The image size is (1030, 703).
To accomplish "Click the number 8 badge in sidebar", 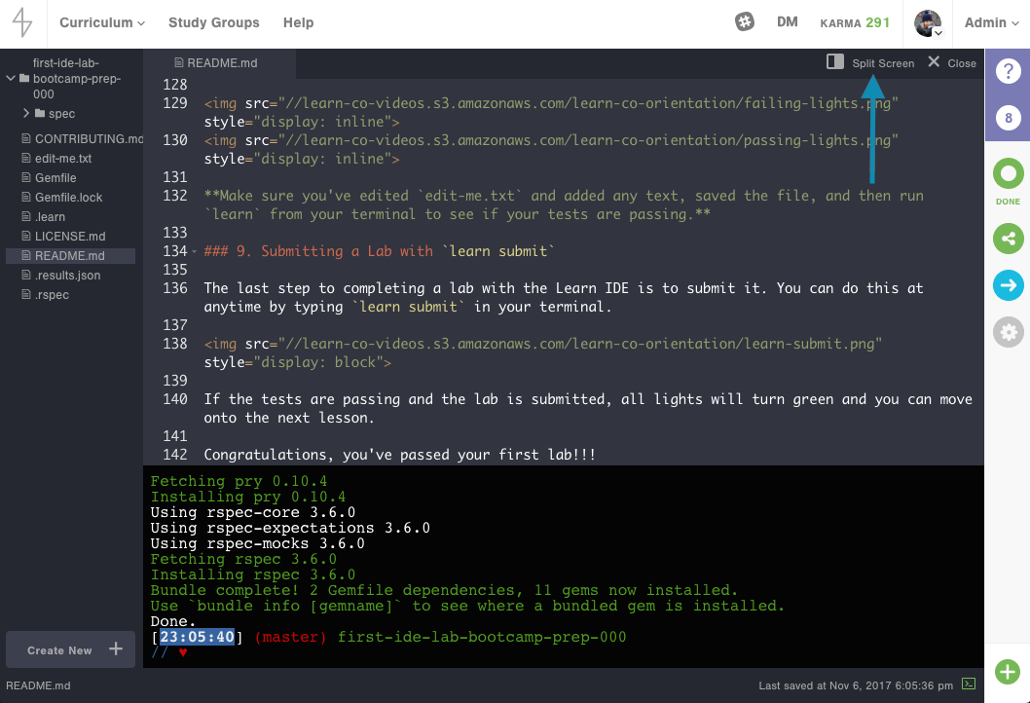I will tap(1008, 119).
